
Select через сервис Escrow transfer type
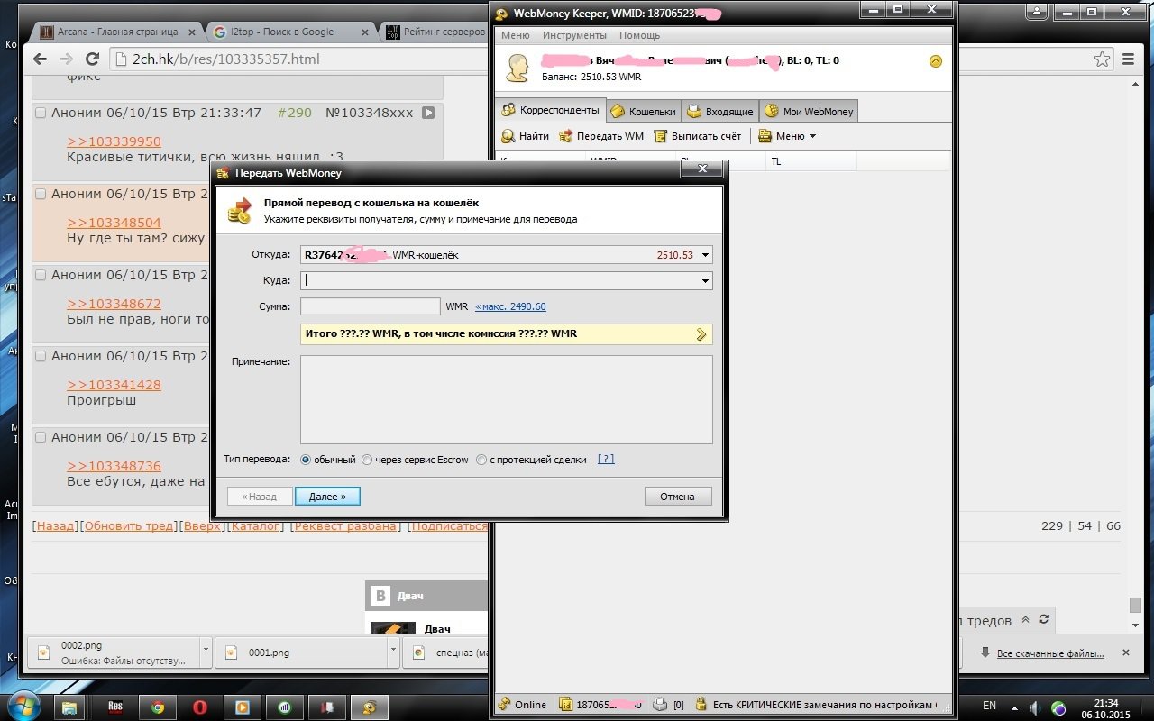point(415,460)
